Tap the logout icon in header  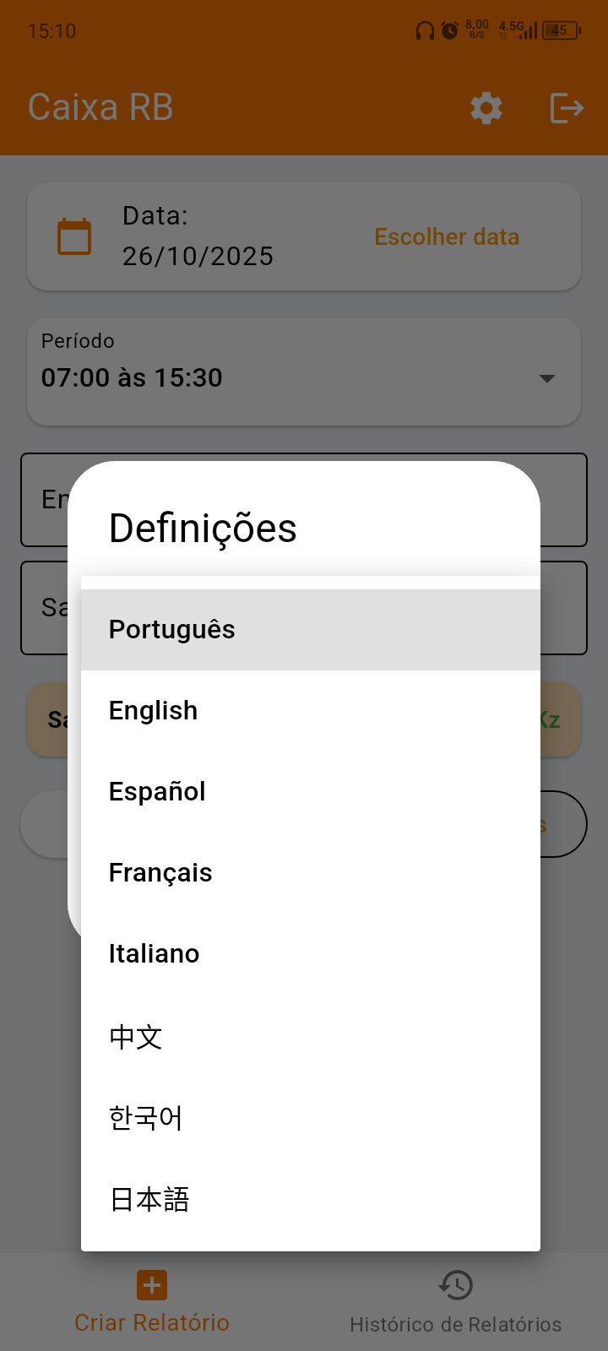pos(567,108)
